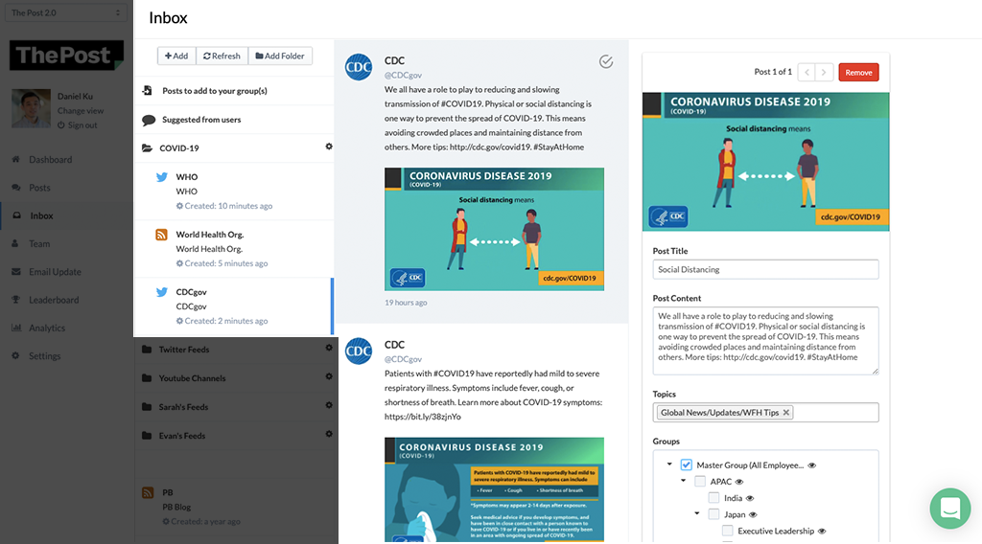Viewport: 982px width, 544px height.
Task: Click the red Remove button
Action: pyautogui.click(x=858, y=73)
